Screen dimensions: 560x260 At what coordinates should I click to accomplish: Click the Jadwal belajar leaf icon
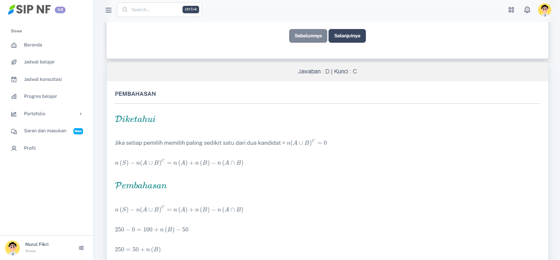[x=14, y=62]
